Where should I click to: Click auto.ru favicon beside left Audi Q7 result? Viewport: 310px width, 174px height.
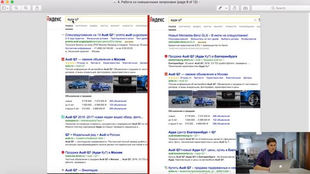(x=63, y=59)
